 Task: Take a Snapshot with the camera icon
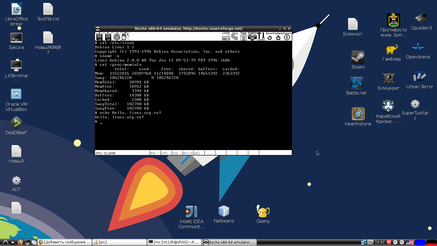[x=252, y=36]
